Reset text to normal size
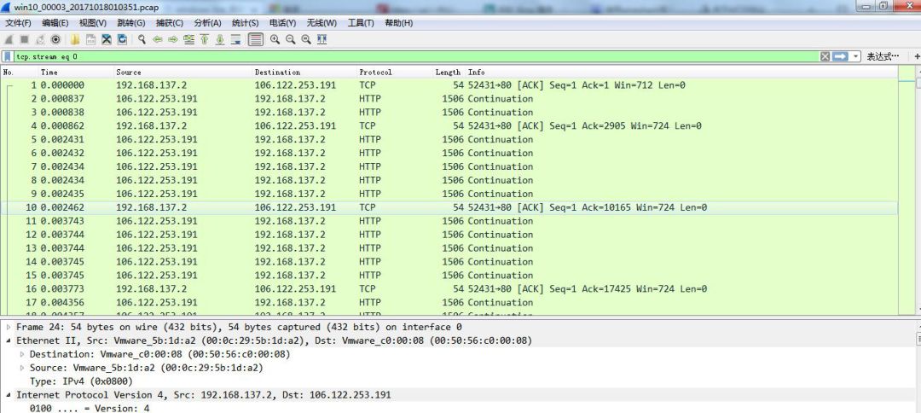 [305, 39]
